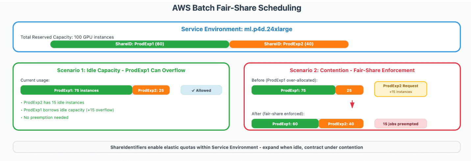This screenshot has width=471, height=161.
Task: Click the 'Total Reserved Capacity: 100 GPU instances' text
Action: point(67,37)
